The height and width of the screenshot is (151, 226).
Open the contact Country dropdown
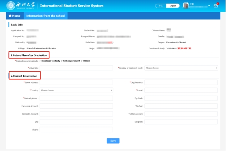[76, 90]
